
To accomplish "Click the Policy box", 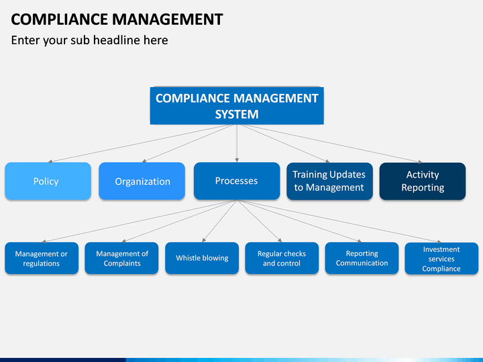I will (x=48, y=181).
